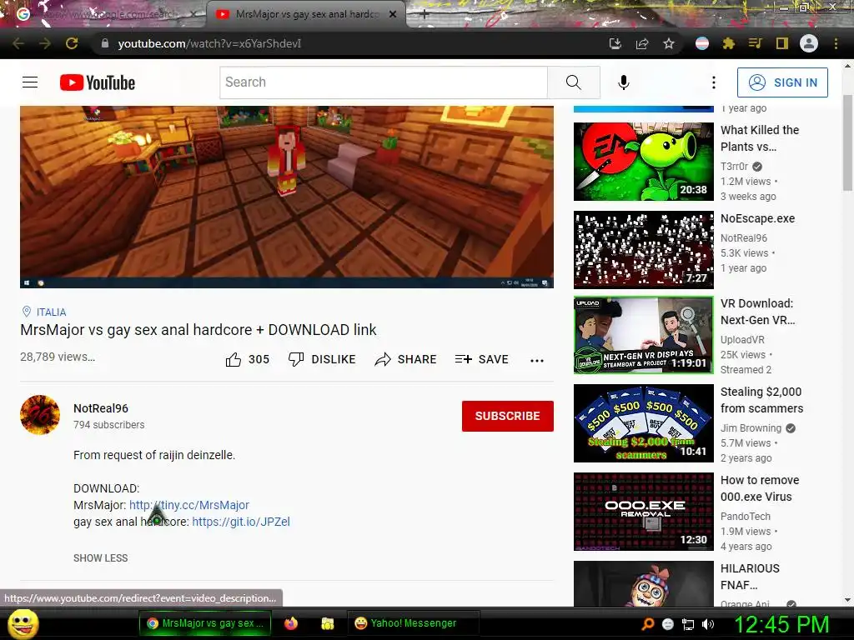Toggle the browser side panel icon
This screenshot has height=640, width=854.
click(782, 43)
